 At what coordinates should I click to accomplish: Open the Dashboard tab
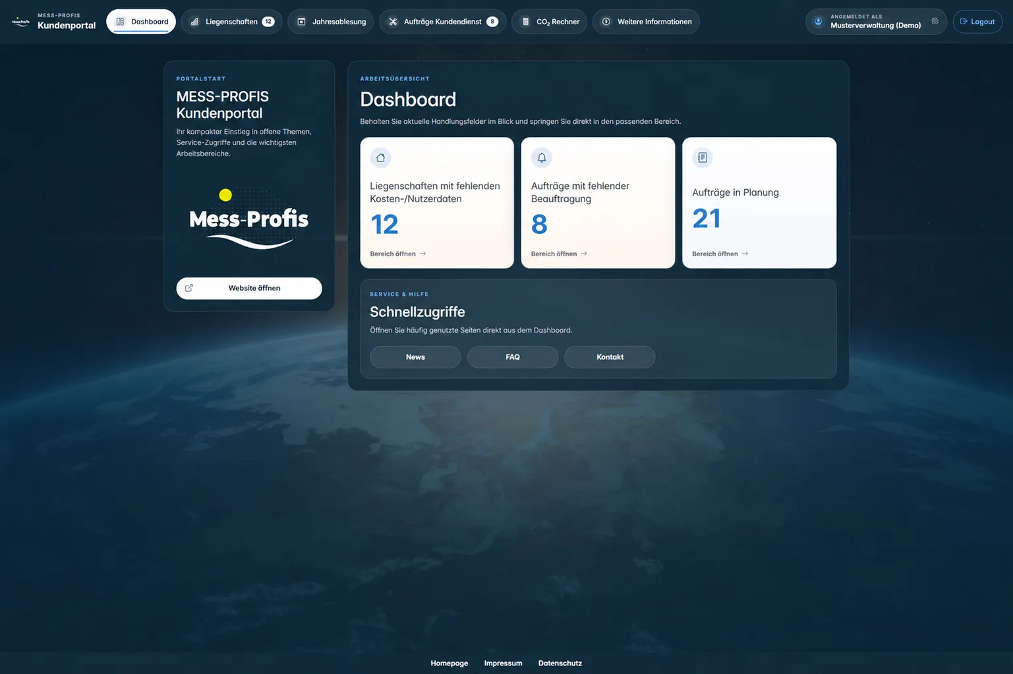[x=141, y=22]
